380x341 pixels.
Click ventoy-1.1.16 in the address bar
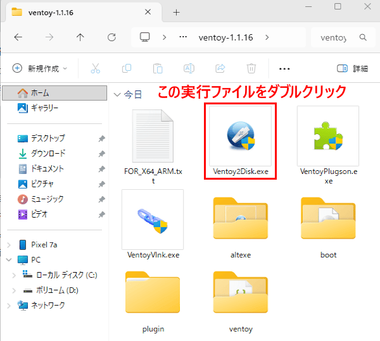click(x=225, y=37)
